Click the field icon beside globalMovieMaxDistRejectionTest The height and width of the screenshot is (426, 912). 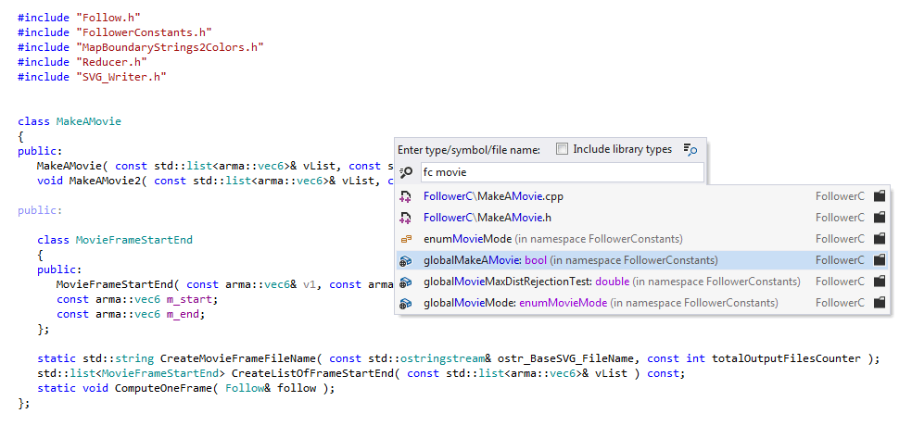click(406, 282)
